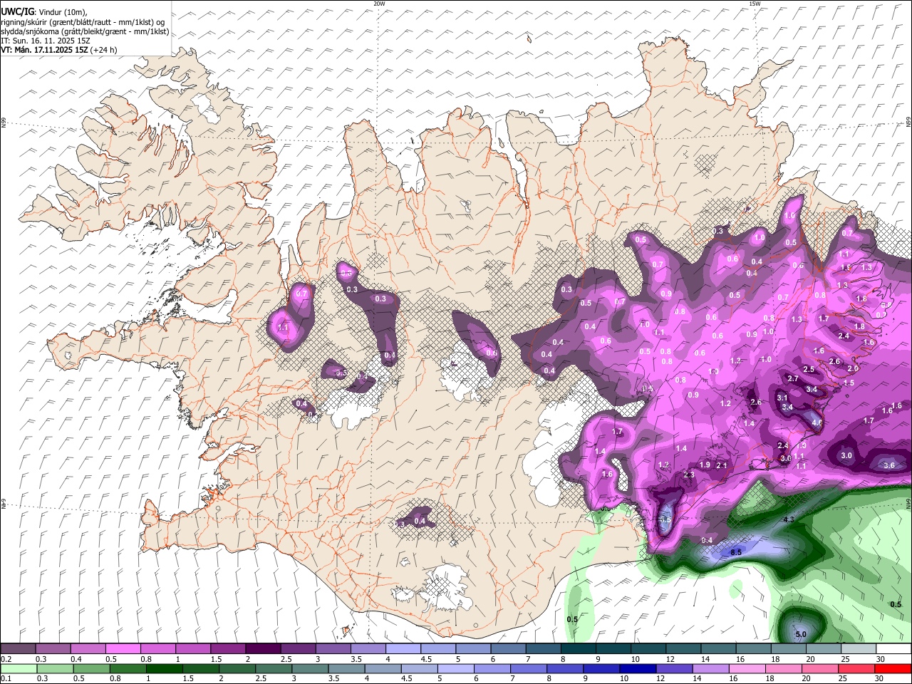Image resolution: width=912 pixels, height=684 pixels.
Task: Click the 0.1 label on the lower scale
Action: [6, 678]
